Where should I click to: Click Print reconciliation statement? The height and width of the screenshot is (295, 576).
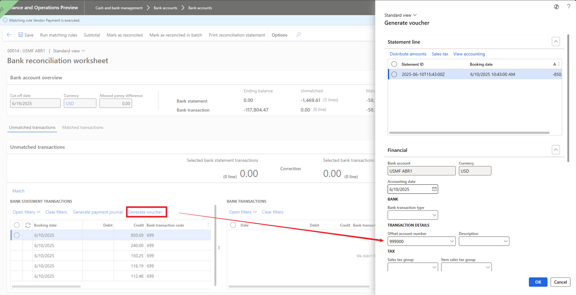tap(237, 35)
